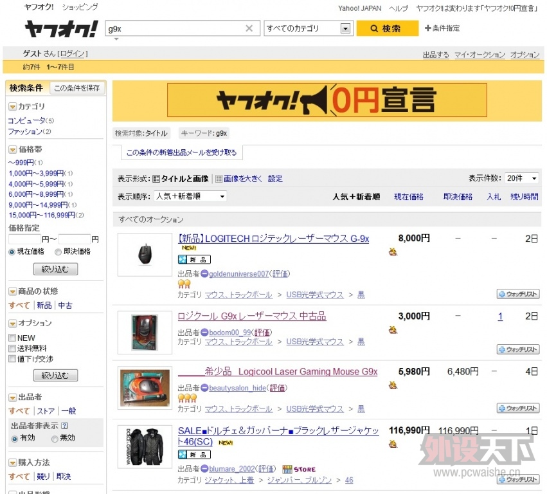Open the LOGITECH G-9x mouse thumbnail
The image size is (547, 494).
[x=145, y=255]
